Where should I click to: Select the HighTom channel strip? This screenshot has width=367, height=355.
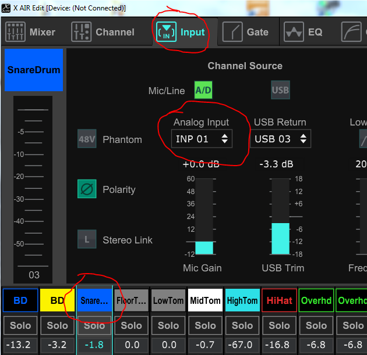coord(242,300)
